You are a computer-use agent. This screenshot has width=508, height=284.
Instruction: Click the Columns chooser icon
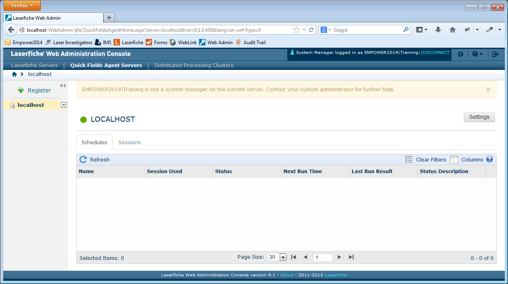454,159
